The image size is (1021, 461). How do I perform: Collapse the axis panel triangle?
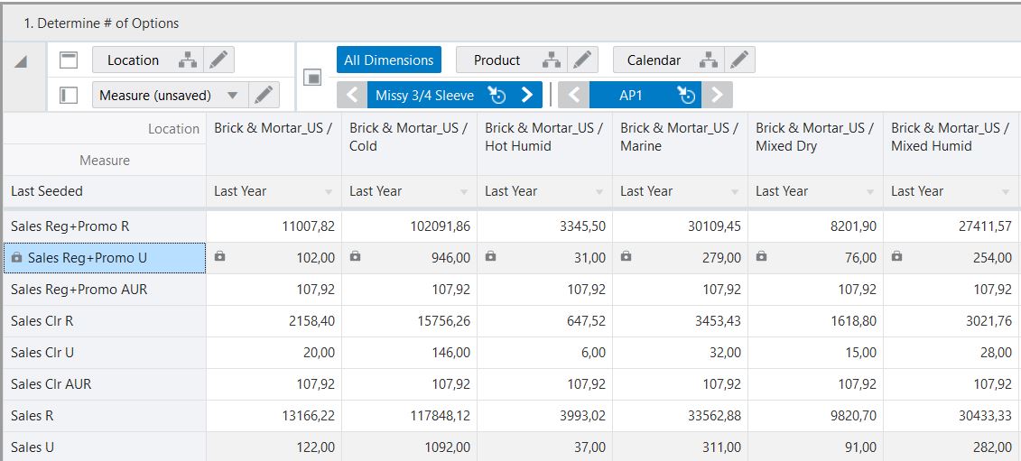click(21, 62)
